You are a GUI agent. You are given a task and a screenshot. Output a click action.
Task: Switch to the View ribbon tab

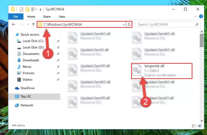pos(62,17)
